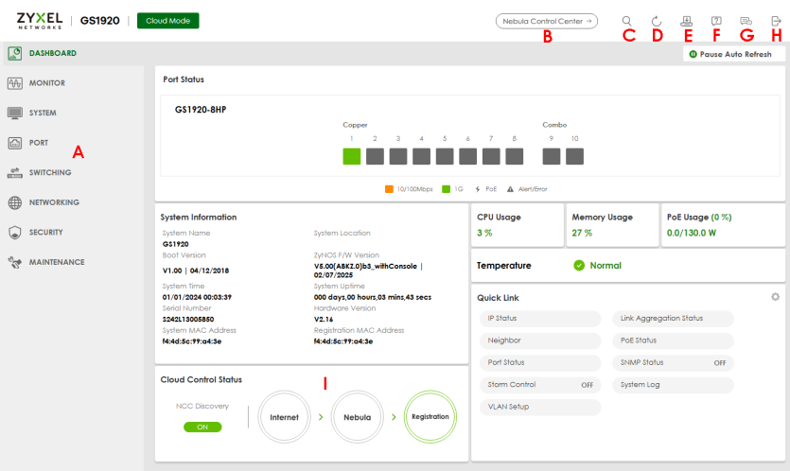790x471 pixels.
Task: Go to Nebula Control Center
Action: [x=547, y=21]
